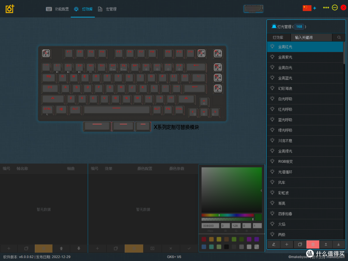The width and height of the screenshot is (348, 261).
Task: Select the 白光呼吸 light effect
Action: click(305, 99)
